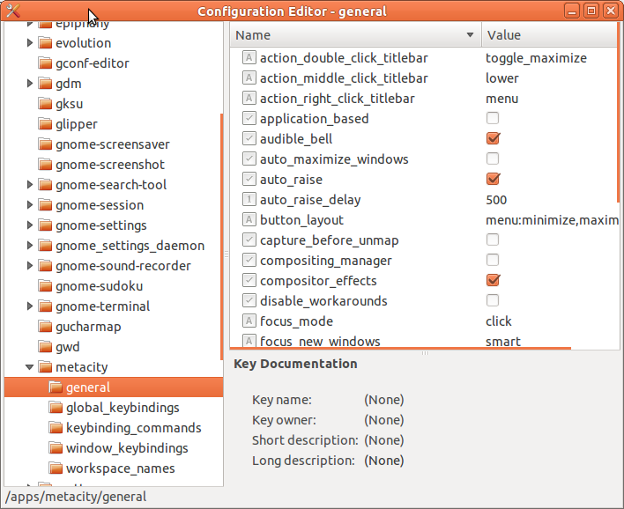Expand the gnome-session tree node
This screenshot has height=509, width=624.
(29, 205)
